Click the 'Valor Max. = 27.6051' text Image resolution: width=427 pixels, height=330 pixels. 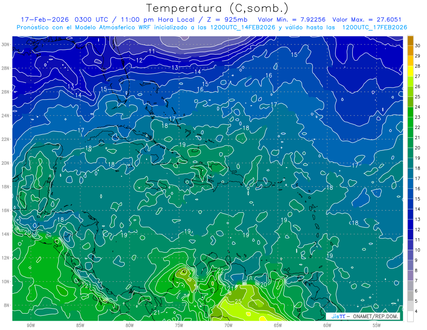click(x=367, y=20)
